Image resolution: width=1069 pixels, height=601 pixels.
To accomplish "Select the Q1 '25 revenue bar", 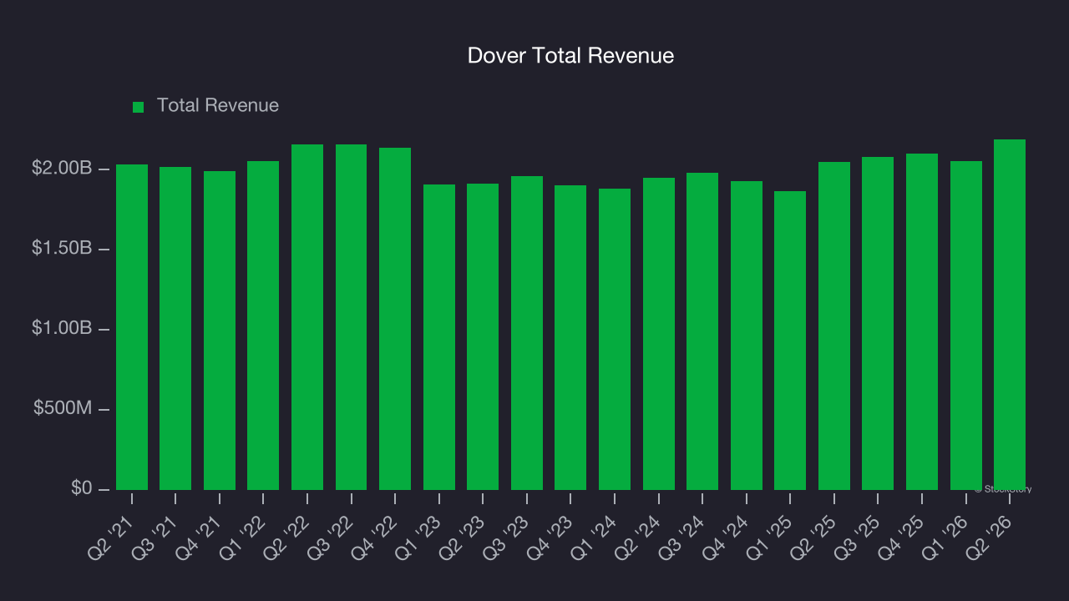I will pyautogui.click(x=790, y=341).
